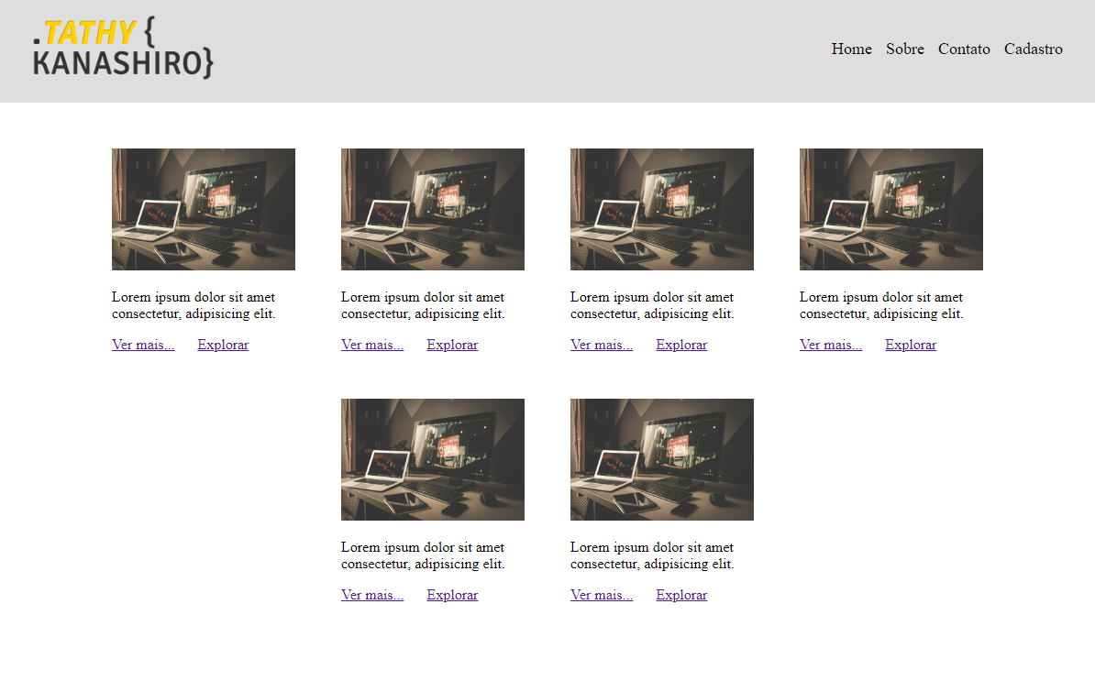This screenshot has width=1095, height=692.
Task: Open the fourth card's laptop picture
Action: pos(890,209)
